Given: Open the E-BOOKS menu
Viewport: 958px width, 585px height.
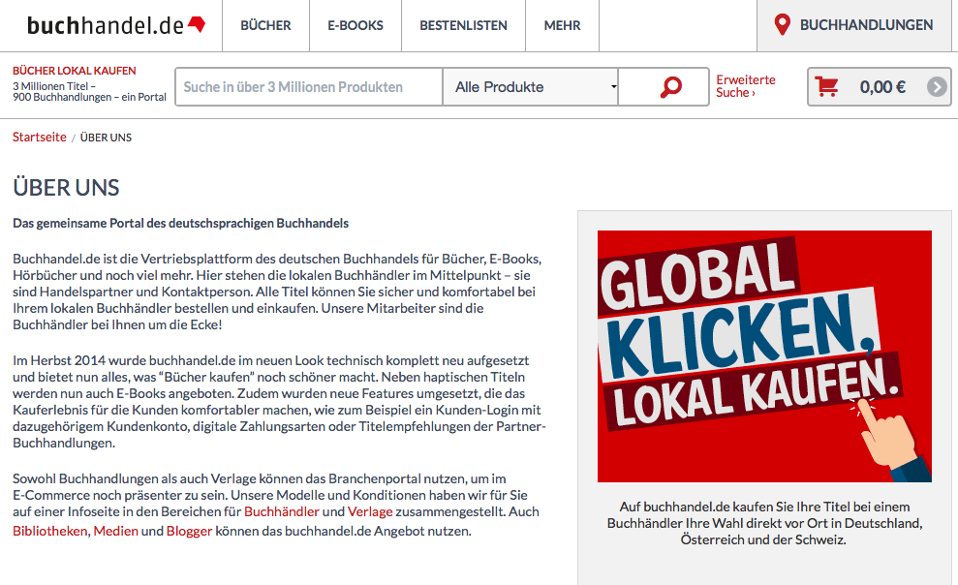Looking at the screenshot, I should [355, 26].
